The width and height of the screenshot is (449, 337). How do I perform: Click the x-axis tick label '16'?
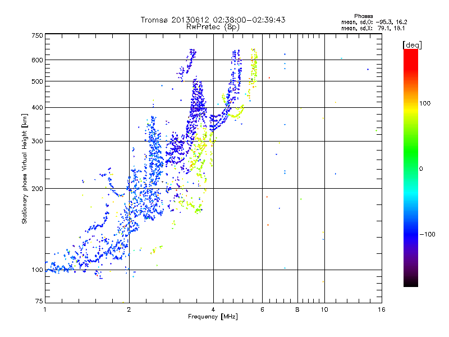point(382,309)
